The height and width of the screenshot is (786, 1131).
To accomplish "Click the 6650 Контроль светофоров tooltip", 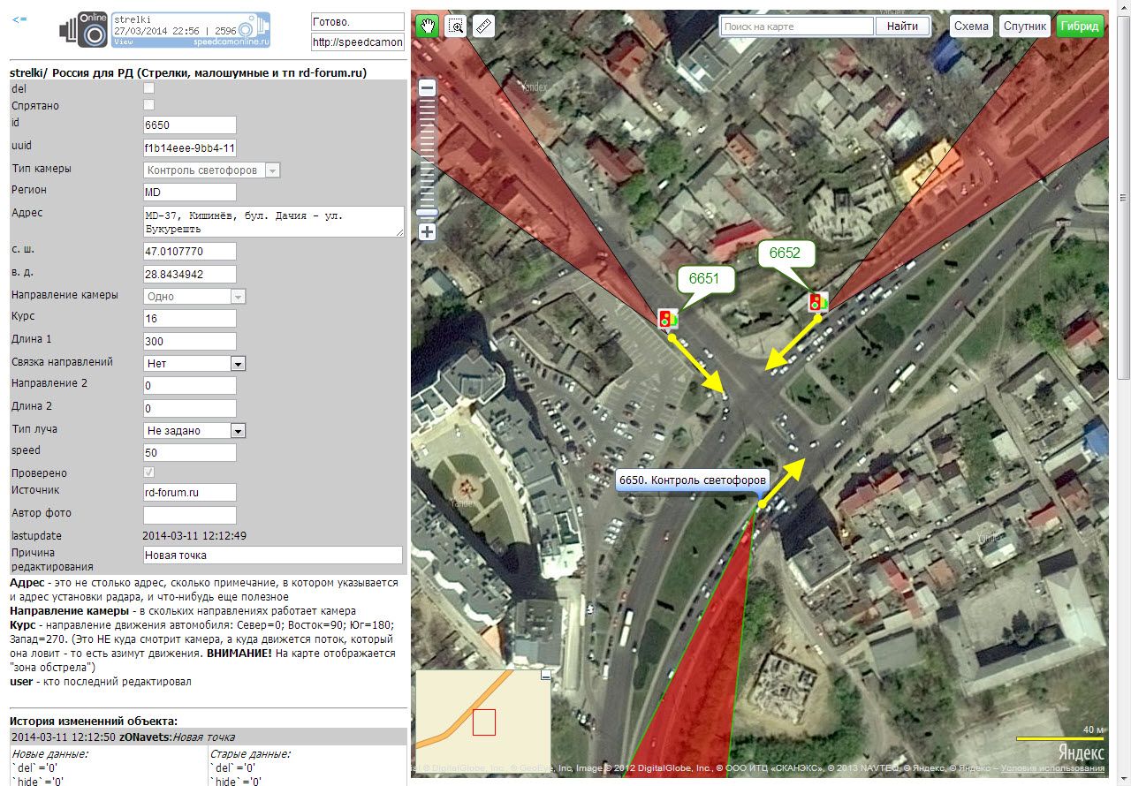I will (693, 480).
